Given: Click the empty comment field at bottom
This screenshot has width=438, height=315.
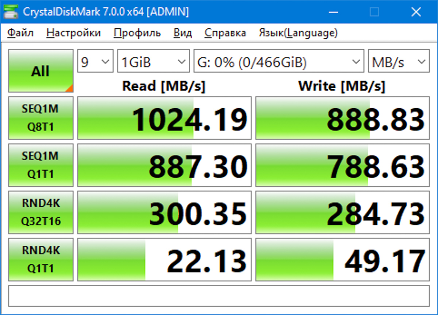Looking at the screenshot, I should point(219,296).
